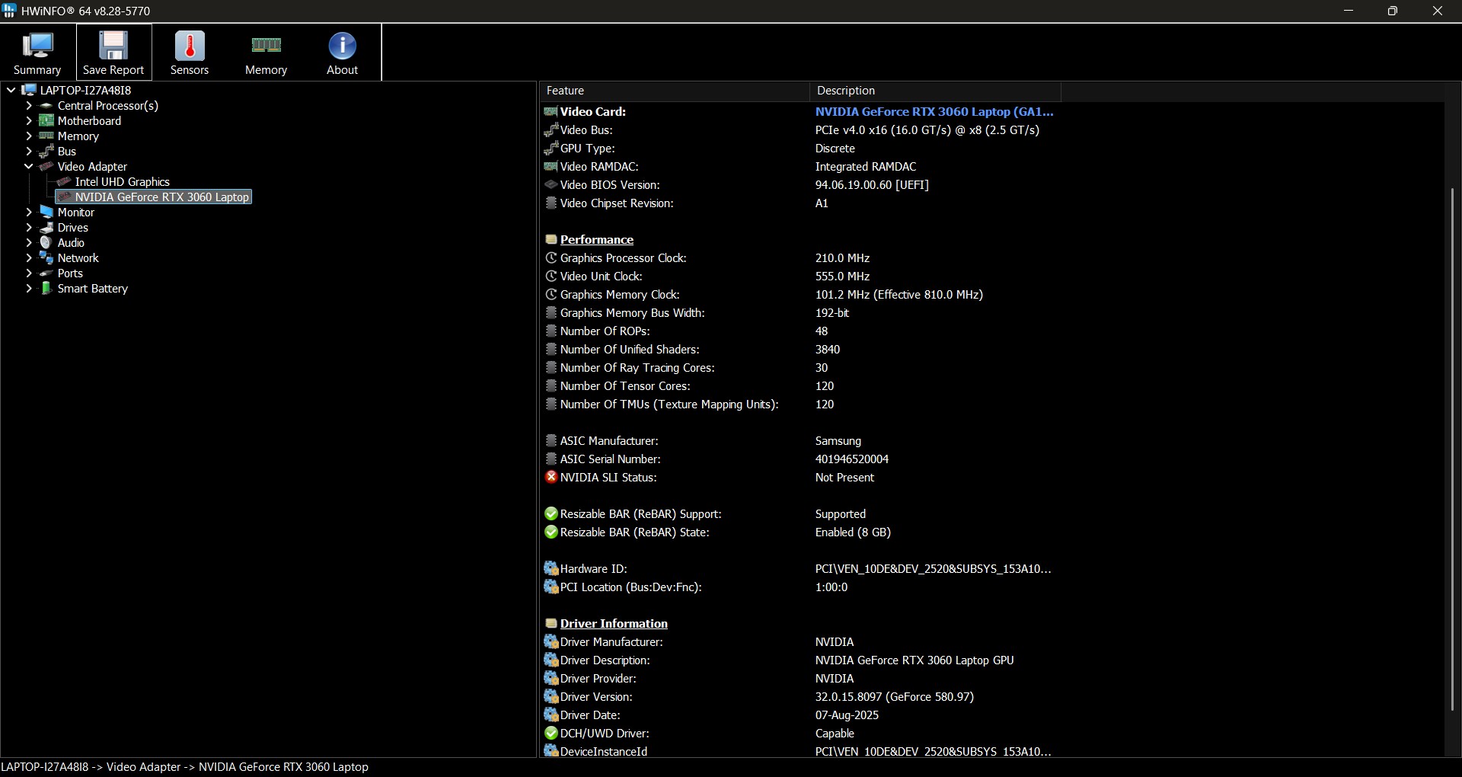Expand the Smart Battery node arrow
This screenshot has width=1462, height=777.
28,288
